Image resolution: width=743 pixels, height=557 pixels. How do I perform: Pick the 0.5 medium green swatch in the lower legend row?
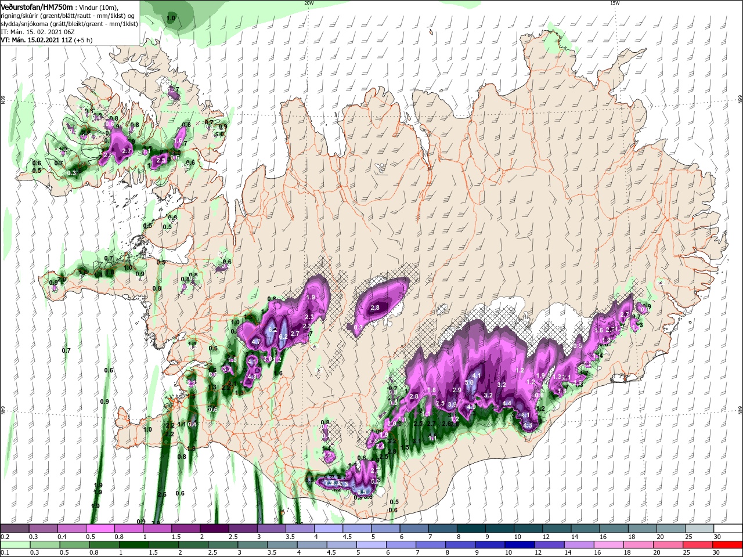[75, 544]
